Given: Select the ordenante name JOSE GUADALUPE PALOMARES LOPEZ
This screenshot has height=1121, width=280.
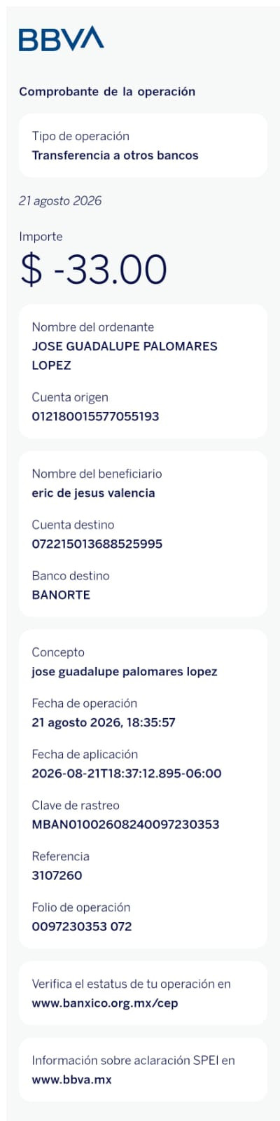Looking at the screenshot, I should [x=125, y=355].
